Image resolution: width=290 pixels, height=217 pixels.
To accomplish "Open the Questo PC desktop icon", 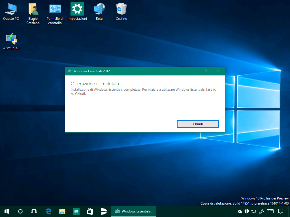I will point(11,11).
